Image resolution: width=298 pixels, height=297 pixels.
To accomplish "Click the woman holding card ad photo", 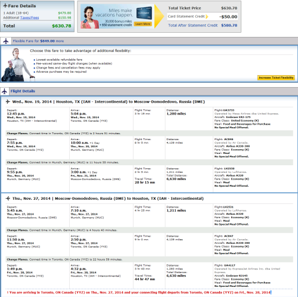I will pos(89,17).
